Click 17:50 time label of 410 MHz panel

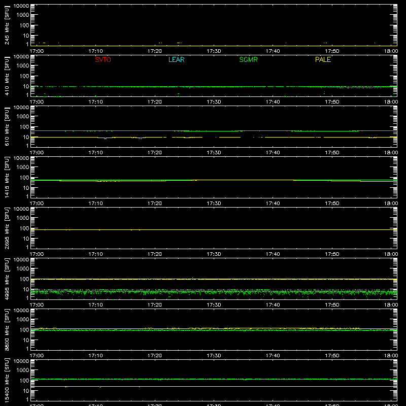pyautogui.click(x=332, y=102)
